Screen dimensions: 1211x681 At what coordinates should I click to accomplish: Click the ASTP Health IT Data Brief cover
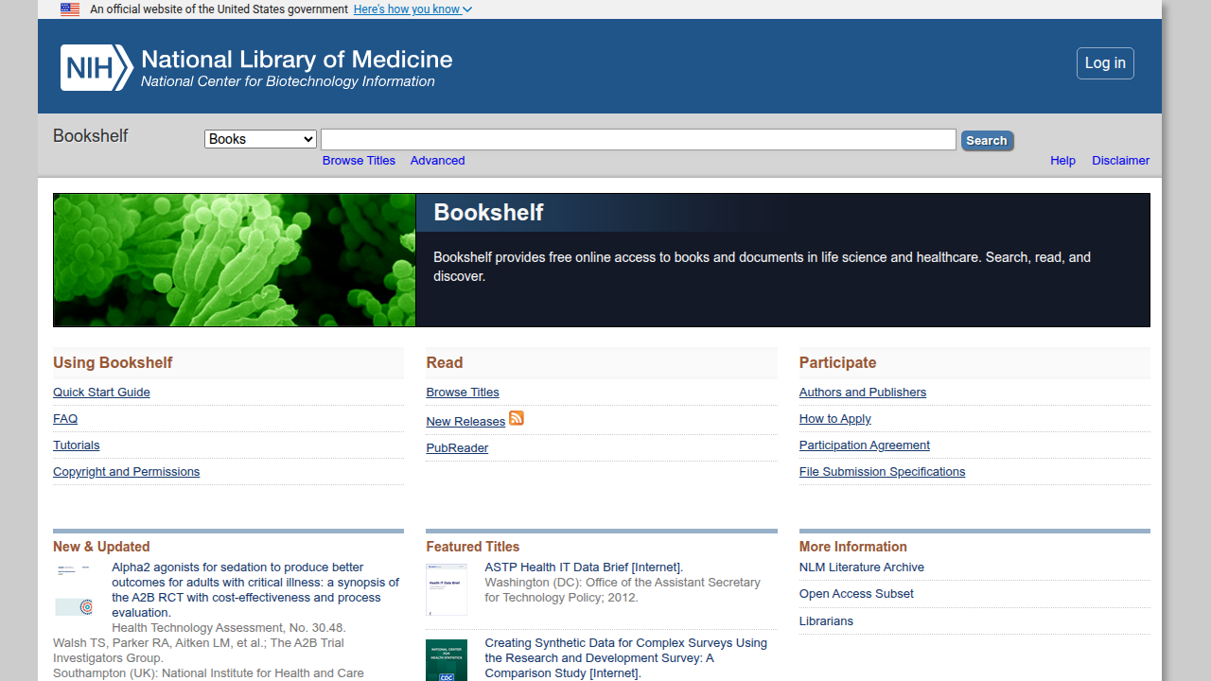pyautogui.click(x=447, y=590)
